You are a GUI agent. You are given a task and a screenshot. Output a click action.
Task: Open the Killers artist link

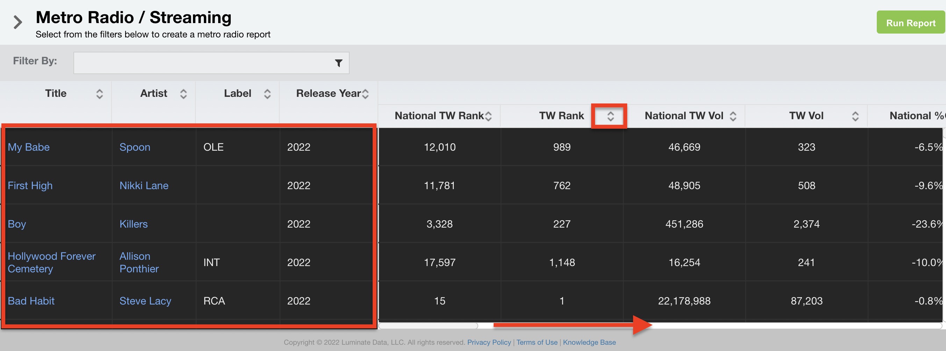coord(134,224)
